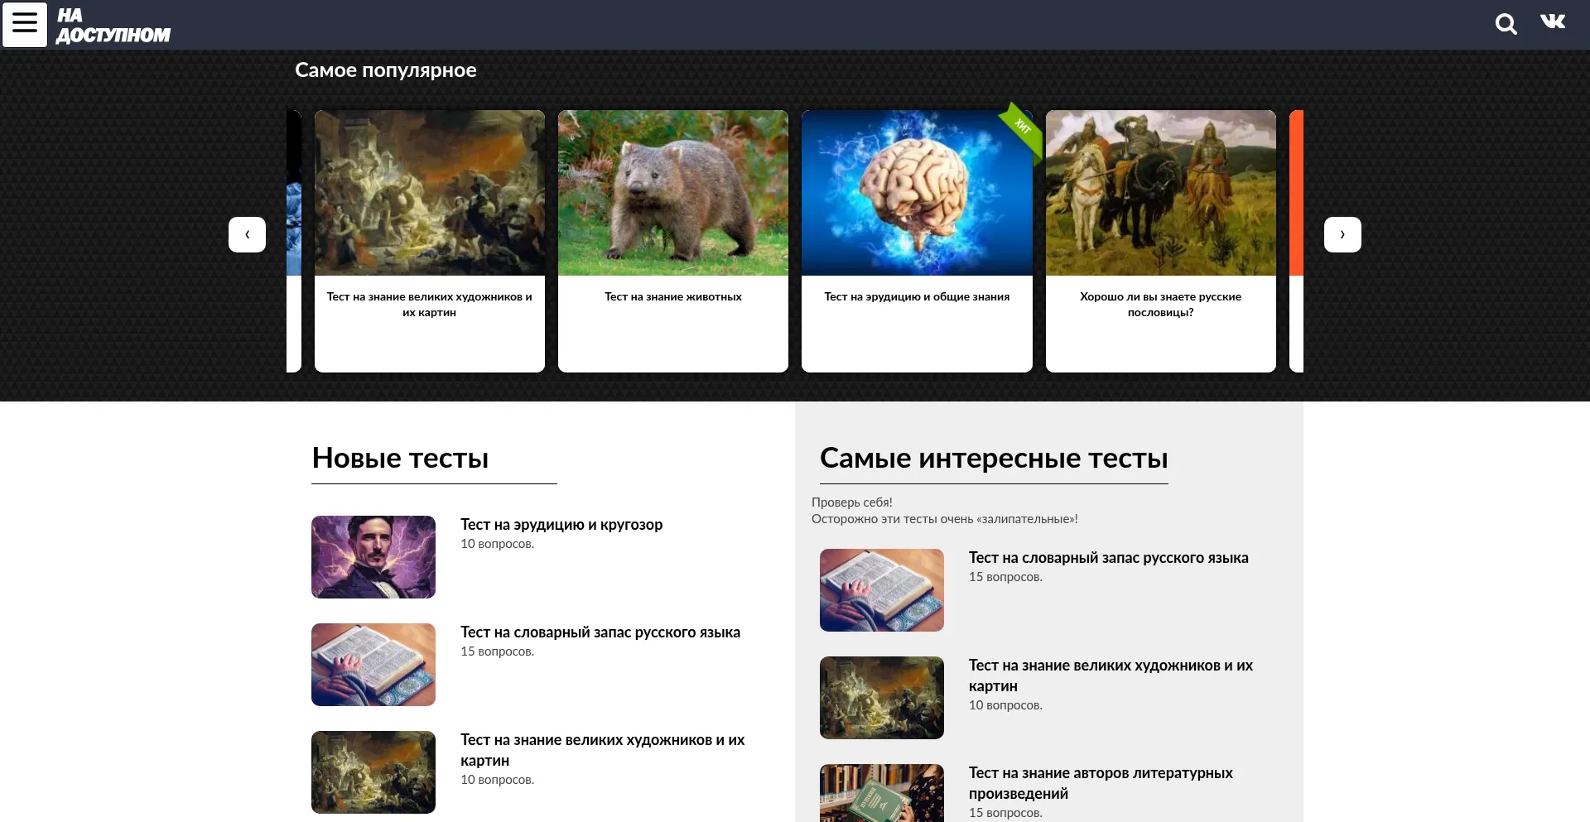The image size is (1590, 822).
Task: Open vocabulary test link under Новые тесты
Action: (x=600, y=632)
